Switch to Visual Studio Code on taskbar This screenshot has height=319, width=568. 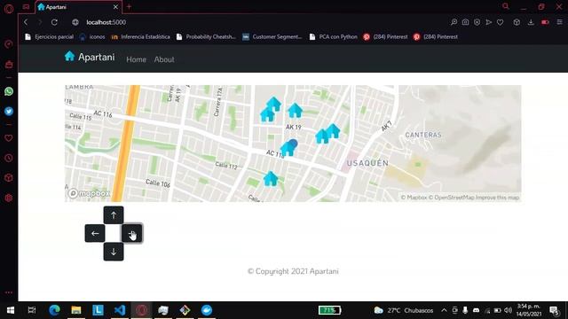coord(120,310)
